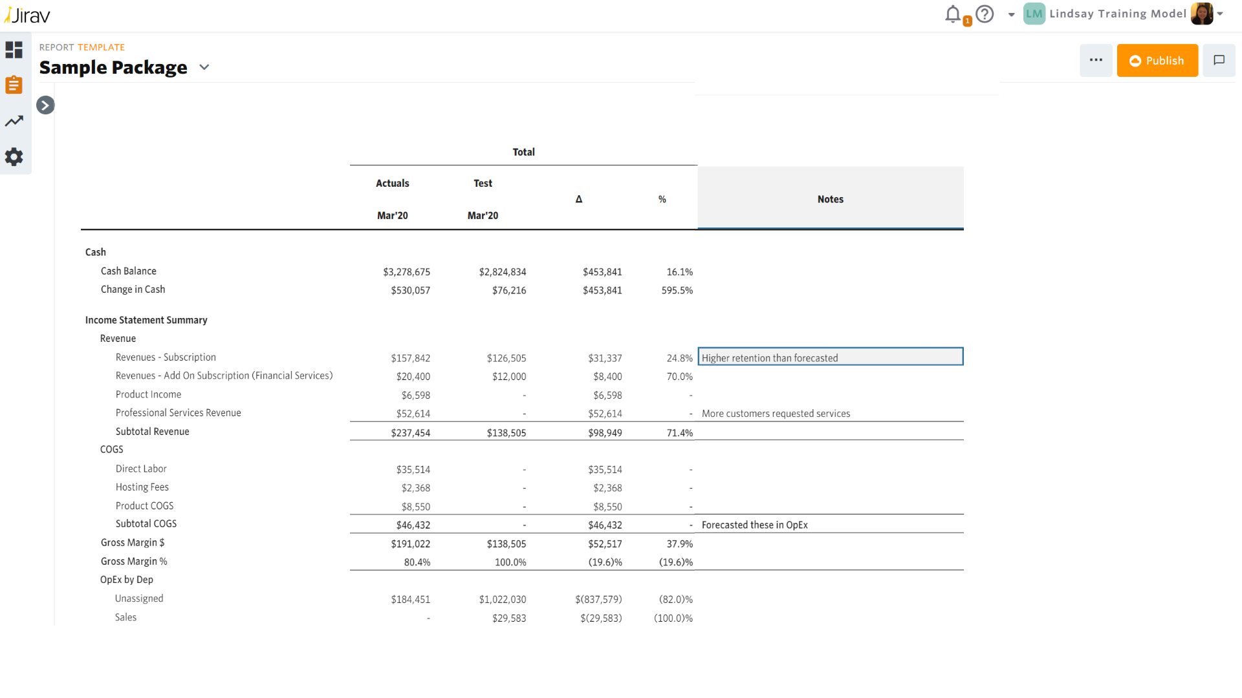Click the More customers requested services note
Screen dimensions: 1242x698
pyautogui.click(x=776, y=414)
